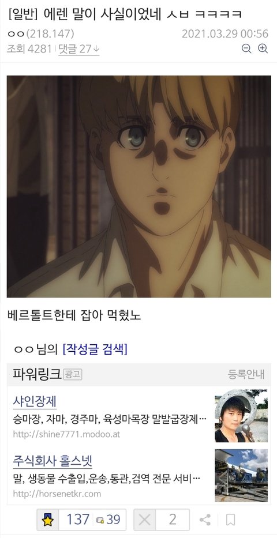
Task: Click the anime character post image
Action: tap(138, 186)
